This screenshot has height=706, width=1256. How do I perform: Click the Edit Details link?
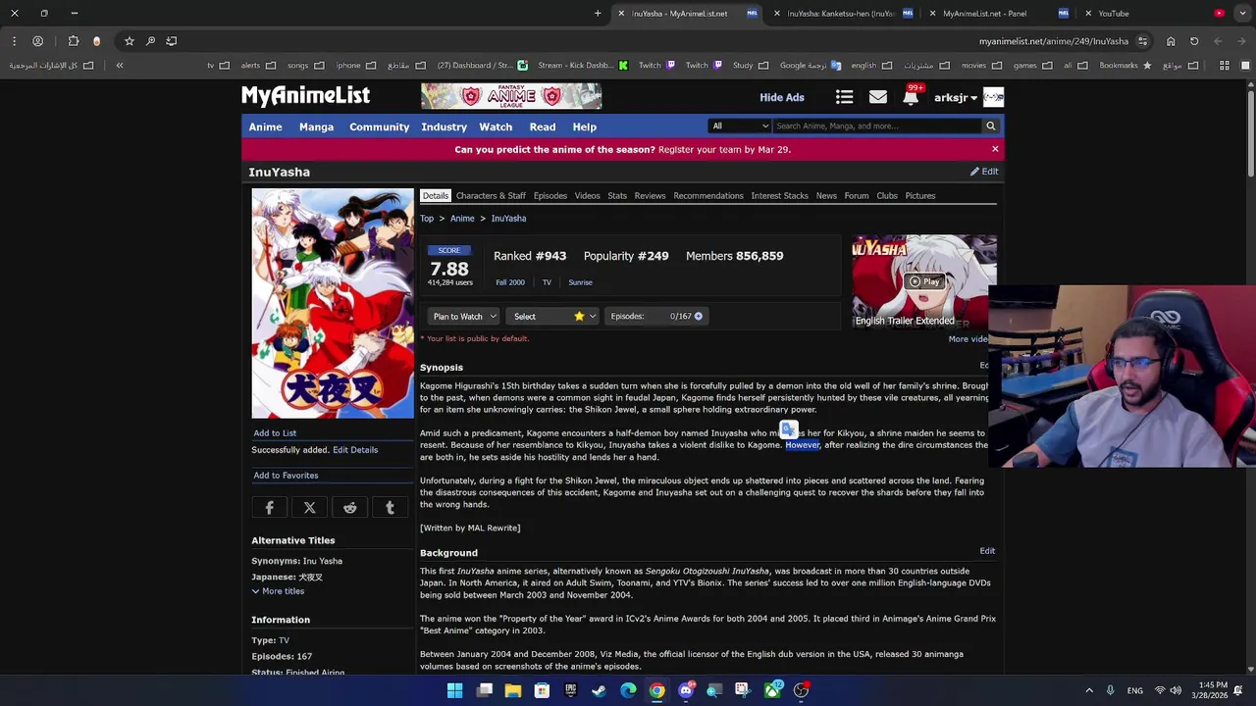tap(355, 450)
